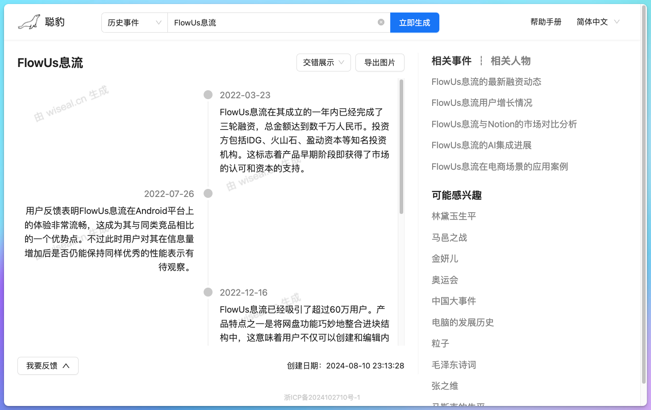Open FlowUs息流在电商场景的应用案例 link
This screenshot has height=410, width=651.
click(500, 167)
